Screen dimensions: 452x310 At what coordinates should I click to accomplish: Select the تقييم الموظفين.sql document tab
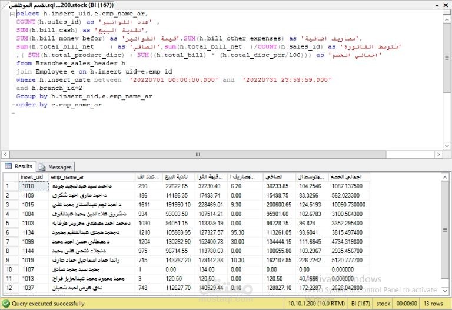[x=61, y=5]
